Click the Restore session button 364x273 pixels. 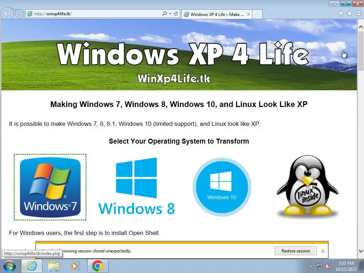coord(295,251)
